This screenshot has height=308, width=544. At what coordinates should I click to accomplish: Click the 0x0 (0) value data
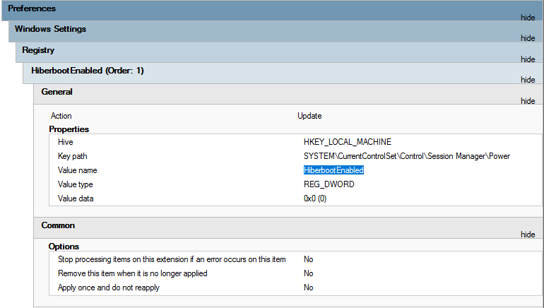click(315, 199)
